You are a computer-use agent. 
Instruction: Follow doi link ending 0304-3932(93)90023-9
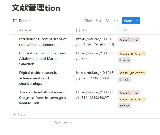[95, 42]
